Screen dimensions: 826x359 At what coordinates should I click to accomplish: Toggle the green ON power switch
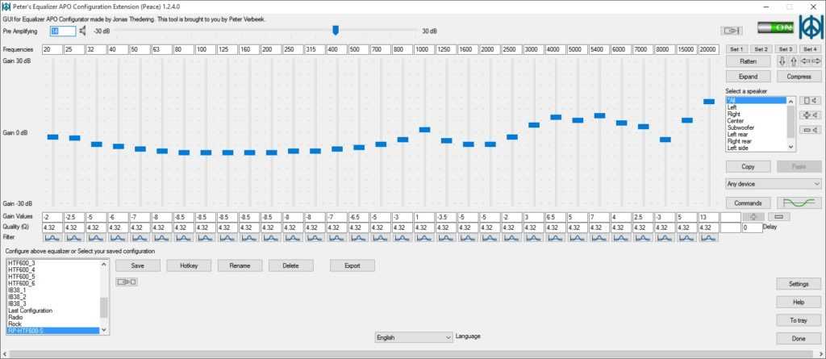(x=774, y=27)
